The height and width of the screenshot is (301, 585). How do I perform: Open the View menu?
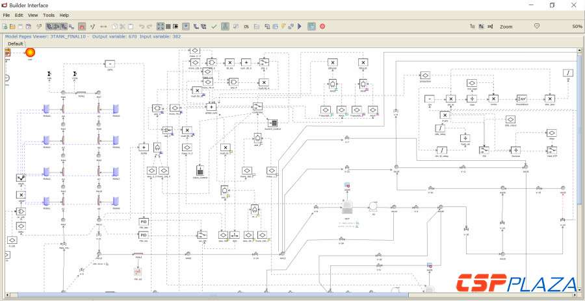coord(32,14)
